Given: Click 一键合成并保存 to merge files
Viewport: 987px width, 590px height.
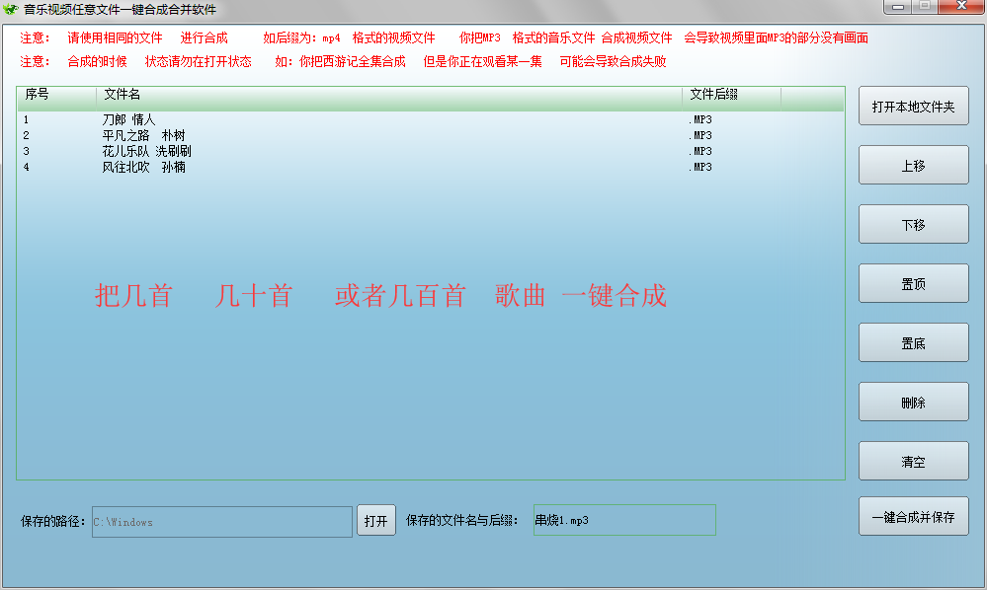Looking at the screenshot, I should pos(913,517).
